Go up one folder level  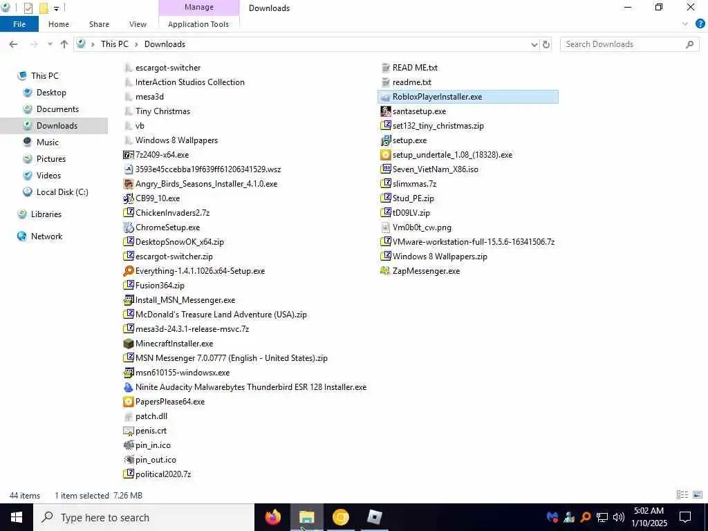tap(64, 44)
